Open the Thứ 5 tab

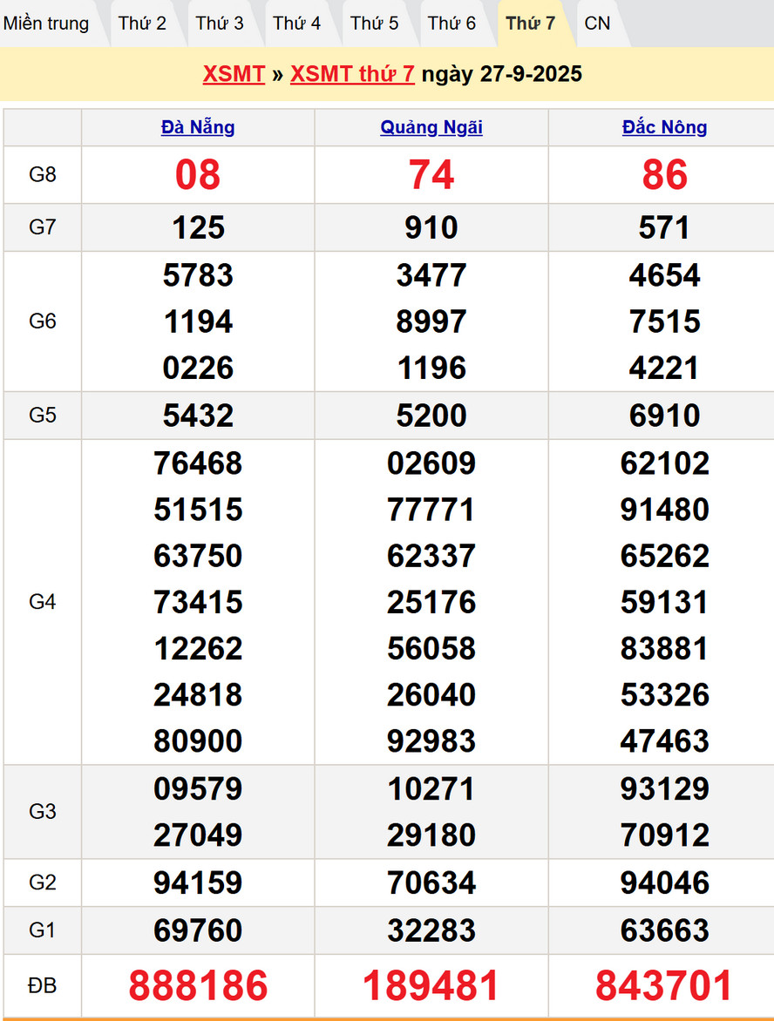374,24
